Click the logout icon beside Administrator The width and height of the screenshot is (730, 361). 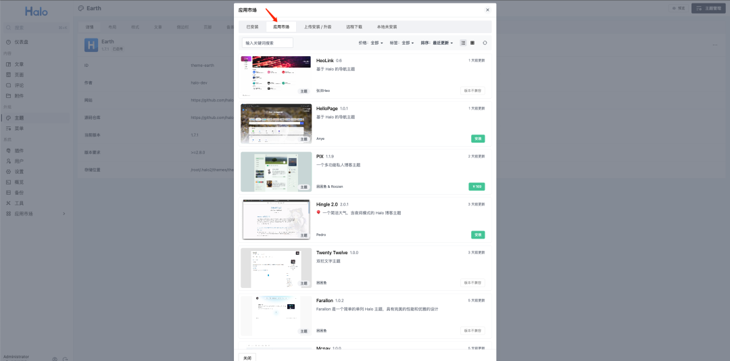(x=66, y=359)
